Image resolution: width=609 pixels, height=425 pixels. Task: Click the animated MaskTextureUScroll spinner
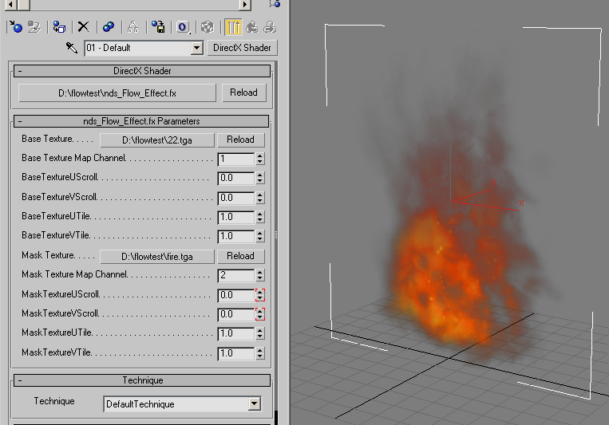(260, 295)
